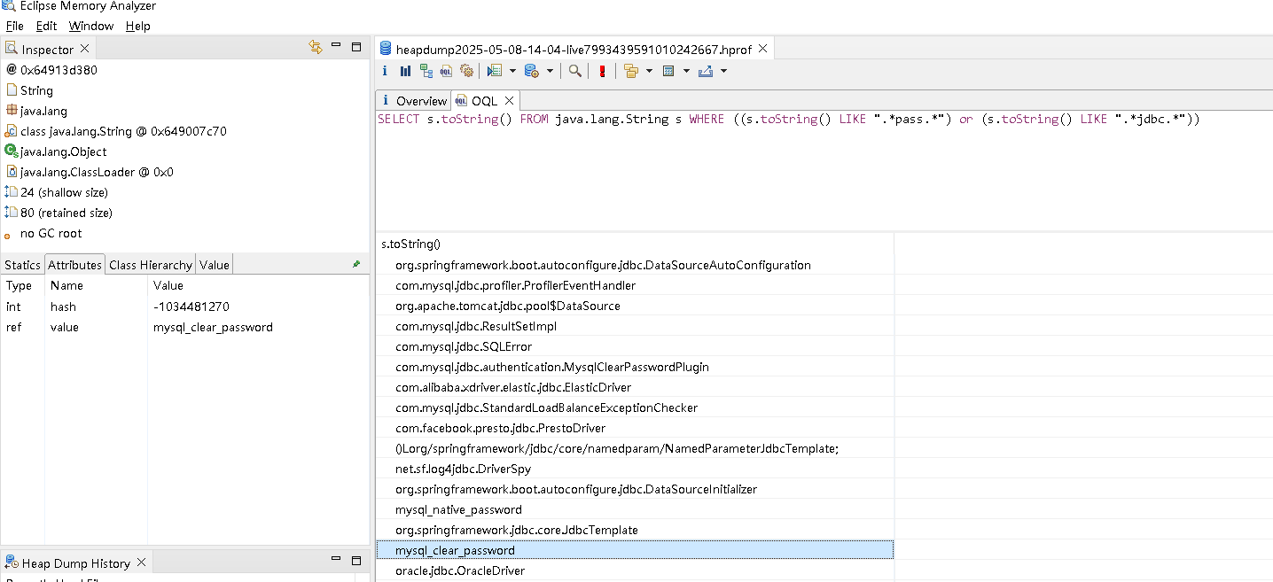The image size is (1273, 582).
Task: Select the oracle.jdbc.OracleDriver result row
Action: [634, 570]
